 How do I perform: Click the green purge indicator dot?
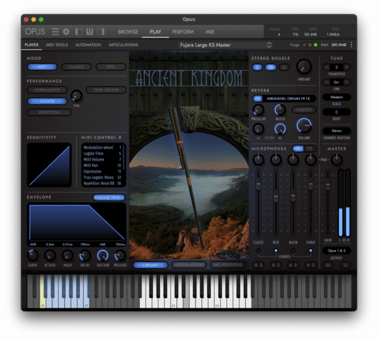tap(316, 45)
